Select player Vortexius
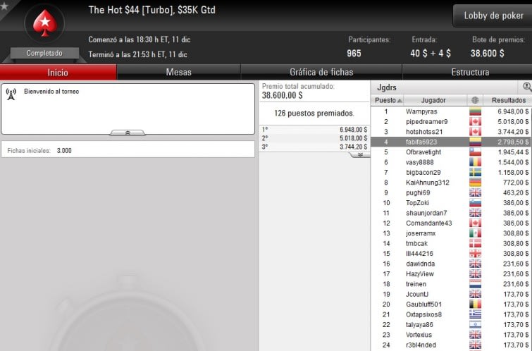This screenshot has width=532, height=351. (x=451, y=335)
